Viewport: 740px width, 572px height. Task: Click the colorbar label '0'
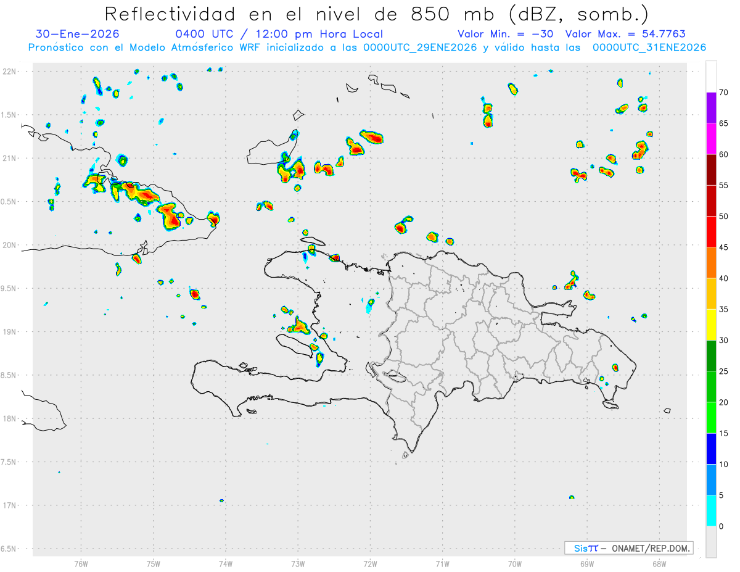click(721, 526)
